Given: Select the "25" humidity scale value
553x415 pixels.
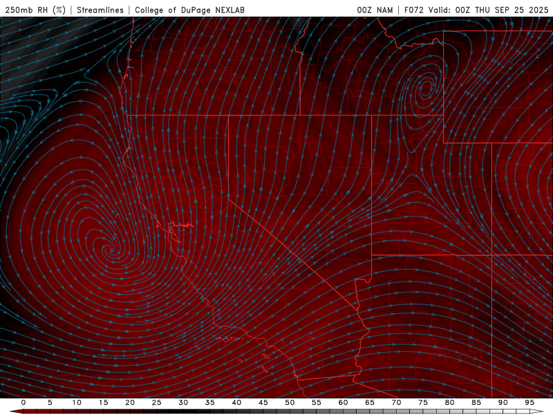Looking at the screenshot, I should [157, 403].
